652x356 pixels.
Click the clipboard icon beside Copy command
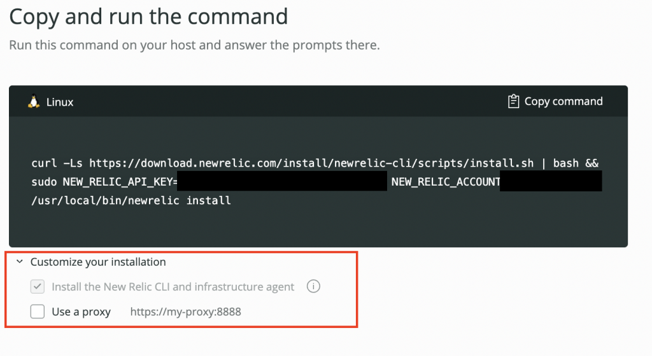[x=514, y=101]
